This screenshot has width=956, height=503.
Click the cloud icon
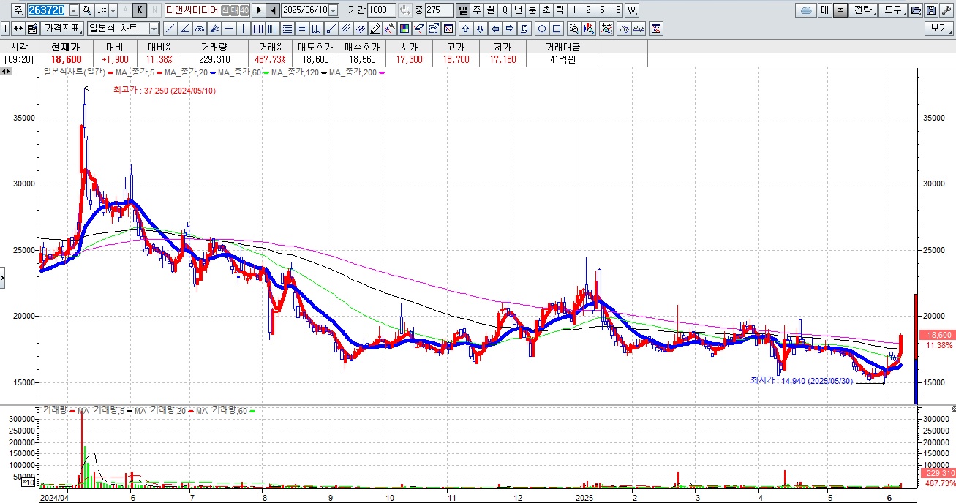[x=806, y=10]
